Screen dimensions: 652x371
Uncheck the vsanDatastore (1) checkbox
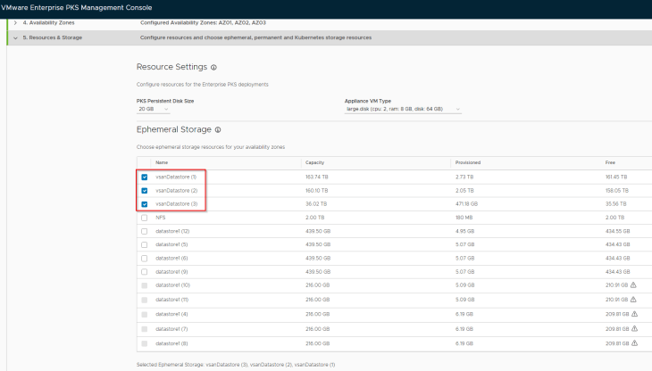tap(145, 177)
